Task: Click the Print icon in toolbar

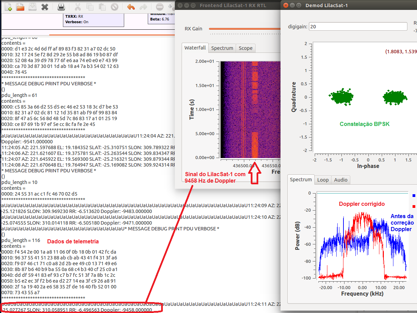Action: pos(61,6)
